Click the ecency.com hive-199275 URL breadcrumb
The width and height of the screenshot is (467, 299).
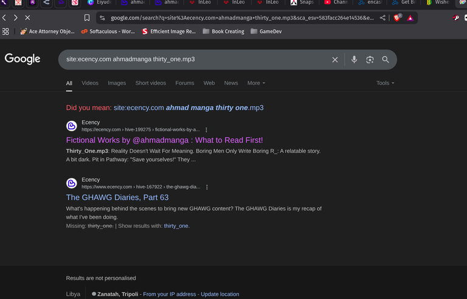tap(140, 130)
